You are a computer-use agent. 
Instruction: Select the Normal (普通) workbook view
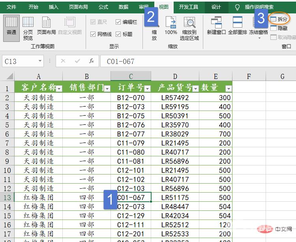(11, 26)
